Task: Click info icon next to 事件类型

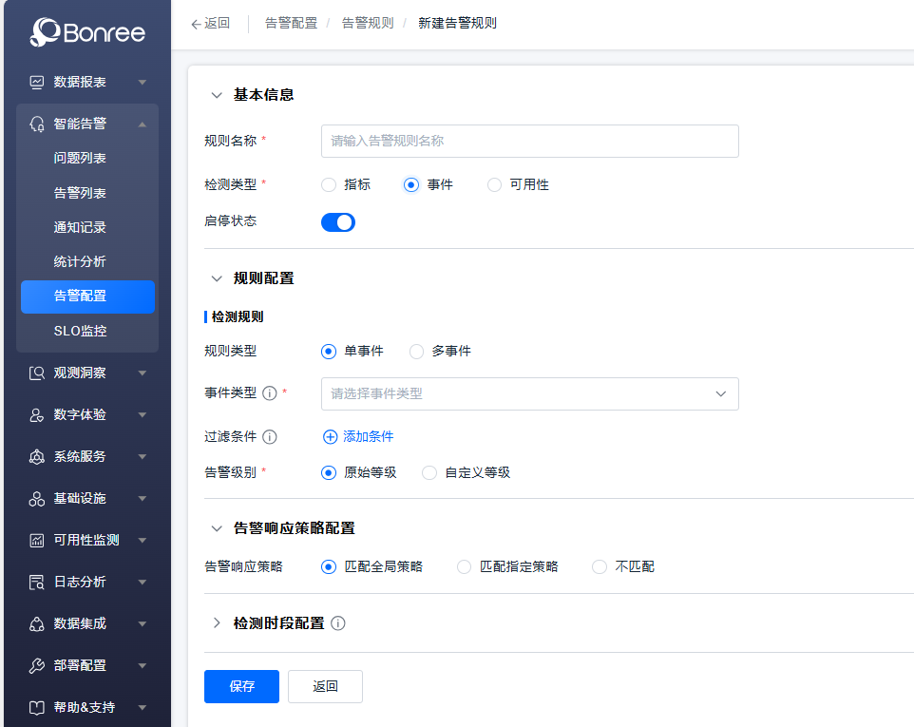Action: pyautogui.click(x=269, y=393)
